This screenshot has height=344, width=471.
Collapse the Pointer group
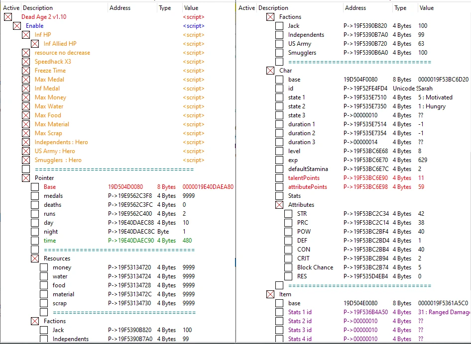point(26,178)
